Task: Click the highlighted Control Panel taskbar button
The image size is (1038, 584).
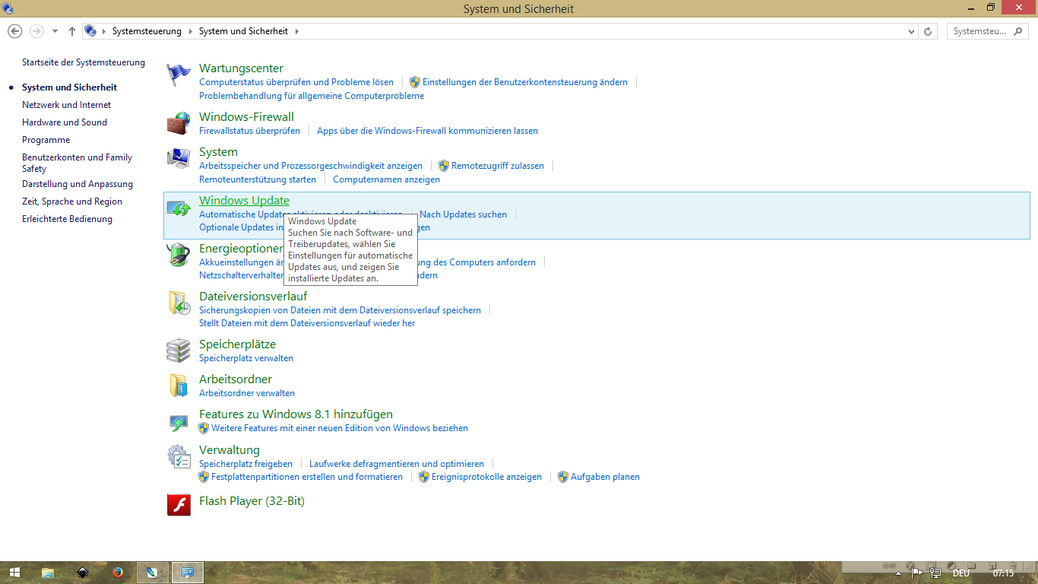Action: pyautogui.click(x=187, y=573)
